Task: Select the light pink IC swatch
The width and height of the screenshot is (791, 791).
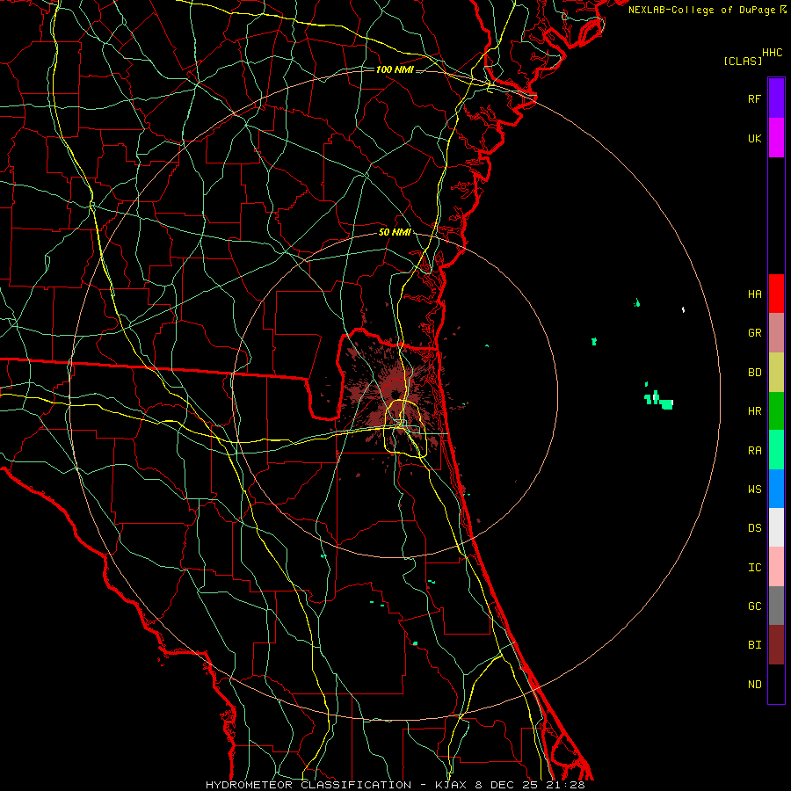Action: pyautogui.click(x=776, y=567)
